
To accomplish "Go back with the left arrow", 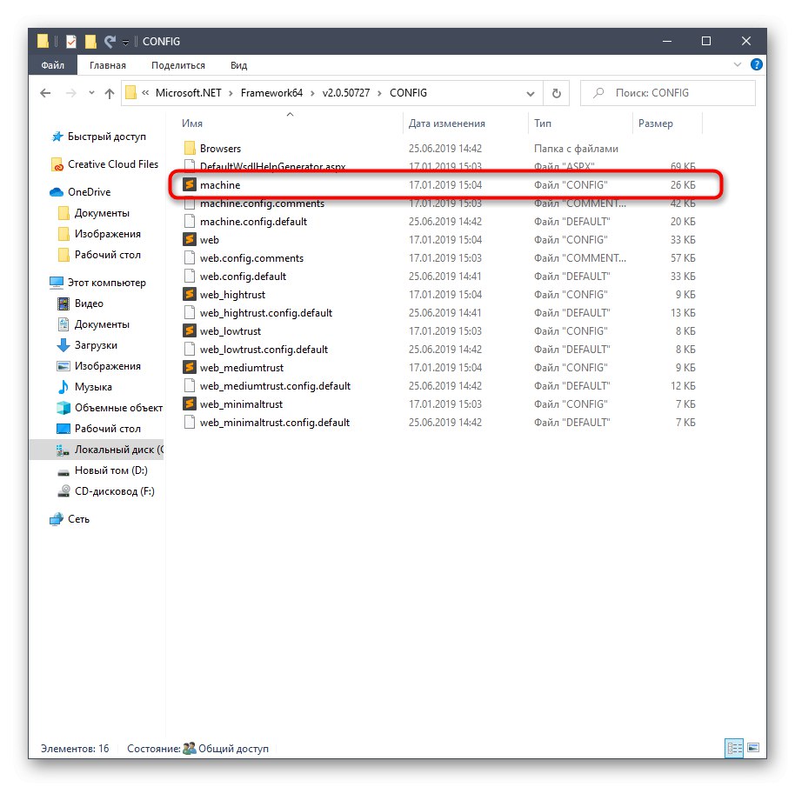I will point(45,93).
